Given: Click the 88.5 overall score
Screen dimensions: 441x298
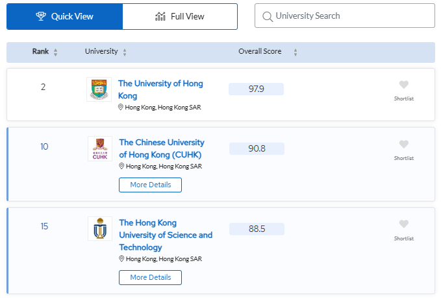Looking at the screenshot, I should [257, 229].
